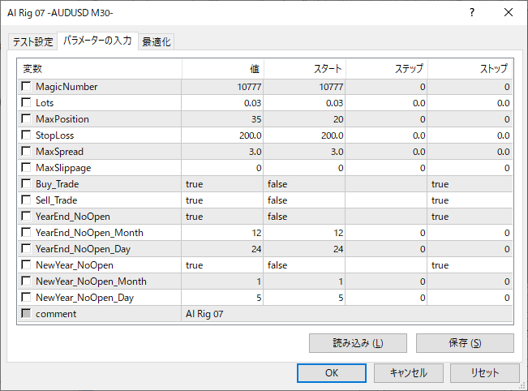Open the Buy_Trade start false dropdown
This screenshot has height=391, width=528.
[x=304, y=184]
